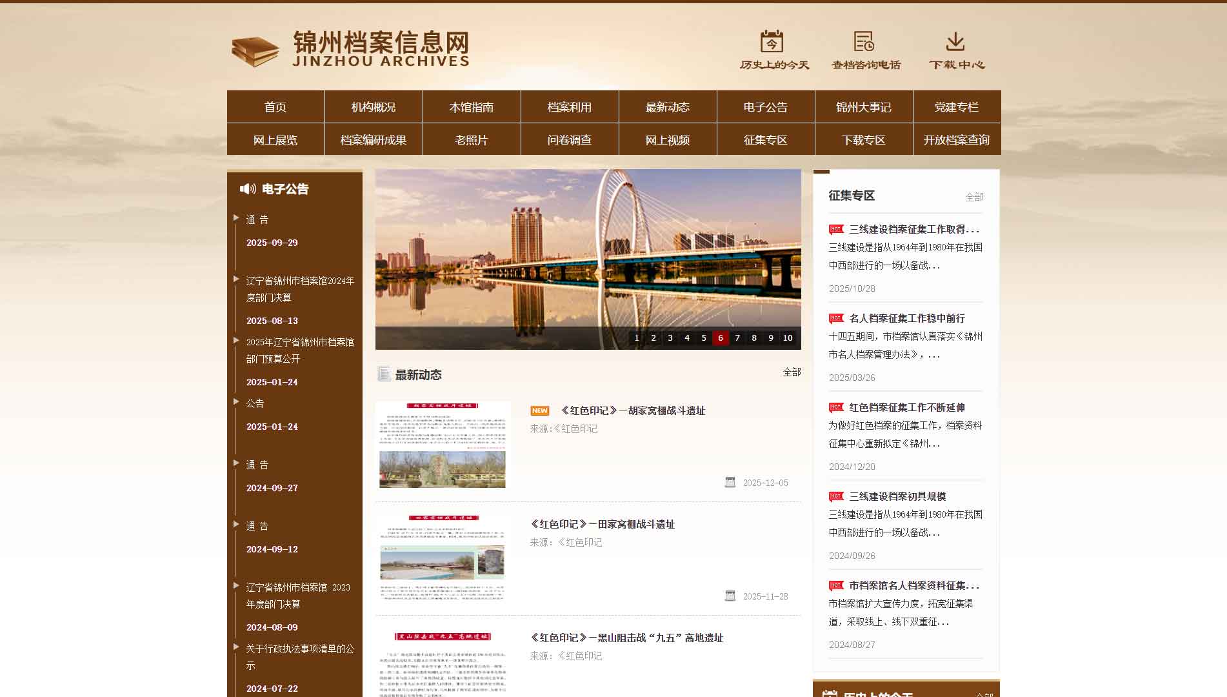Select the 电子公告 navigation item
The height and width of the screenshot is (697, 1227).
point(766,106)
